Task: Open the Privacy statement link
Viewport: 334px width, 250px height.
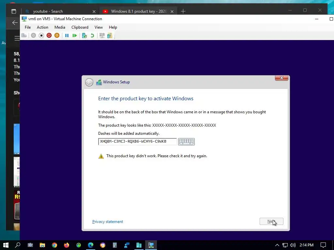Action: pos(108,221)
